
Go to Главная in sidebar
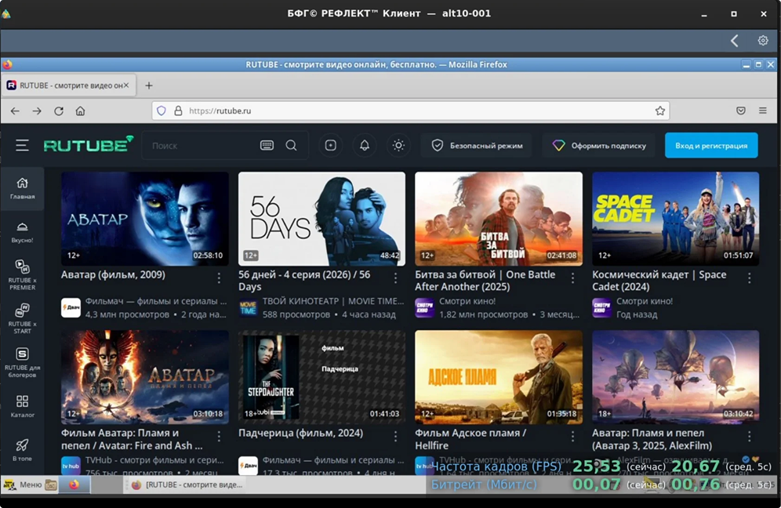point(23,189)
